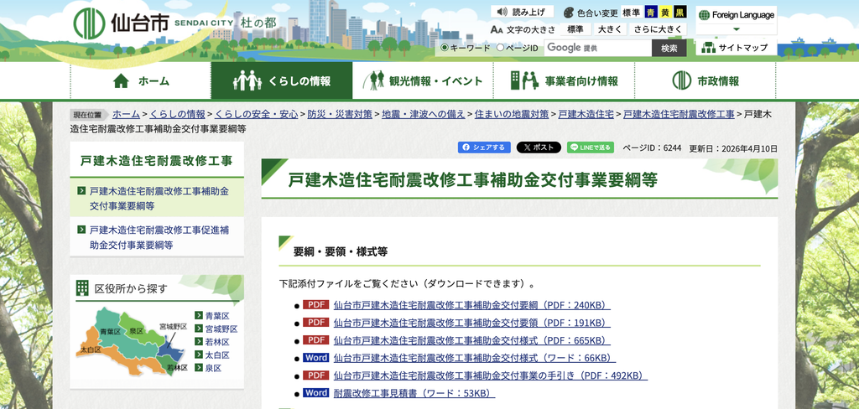The height and width of the screenshot is (409, 859).
Task: Download 補助金交付様式 PDF (665KB)
Action: [471, 340]
